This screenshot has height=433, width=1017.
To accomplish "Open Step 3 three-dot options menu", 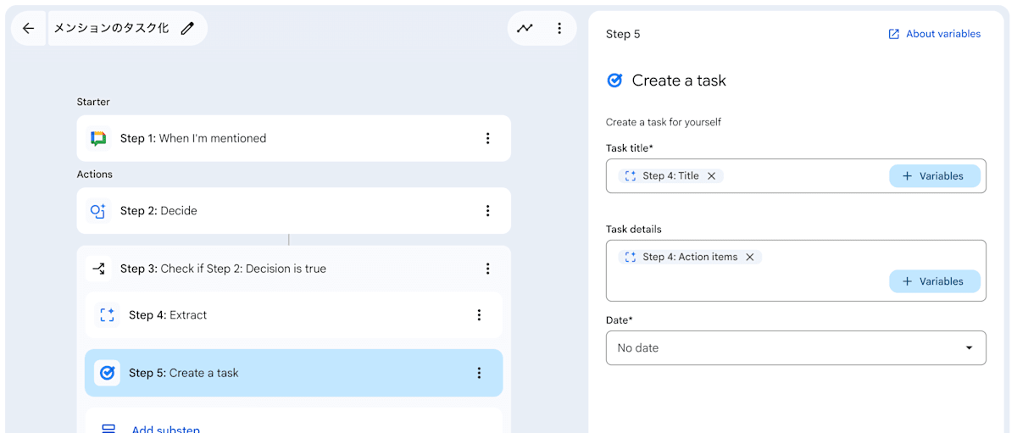I will (x=487, y=269).
